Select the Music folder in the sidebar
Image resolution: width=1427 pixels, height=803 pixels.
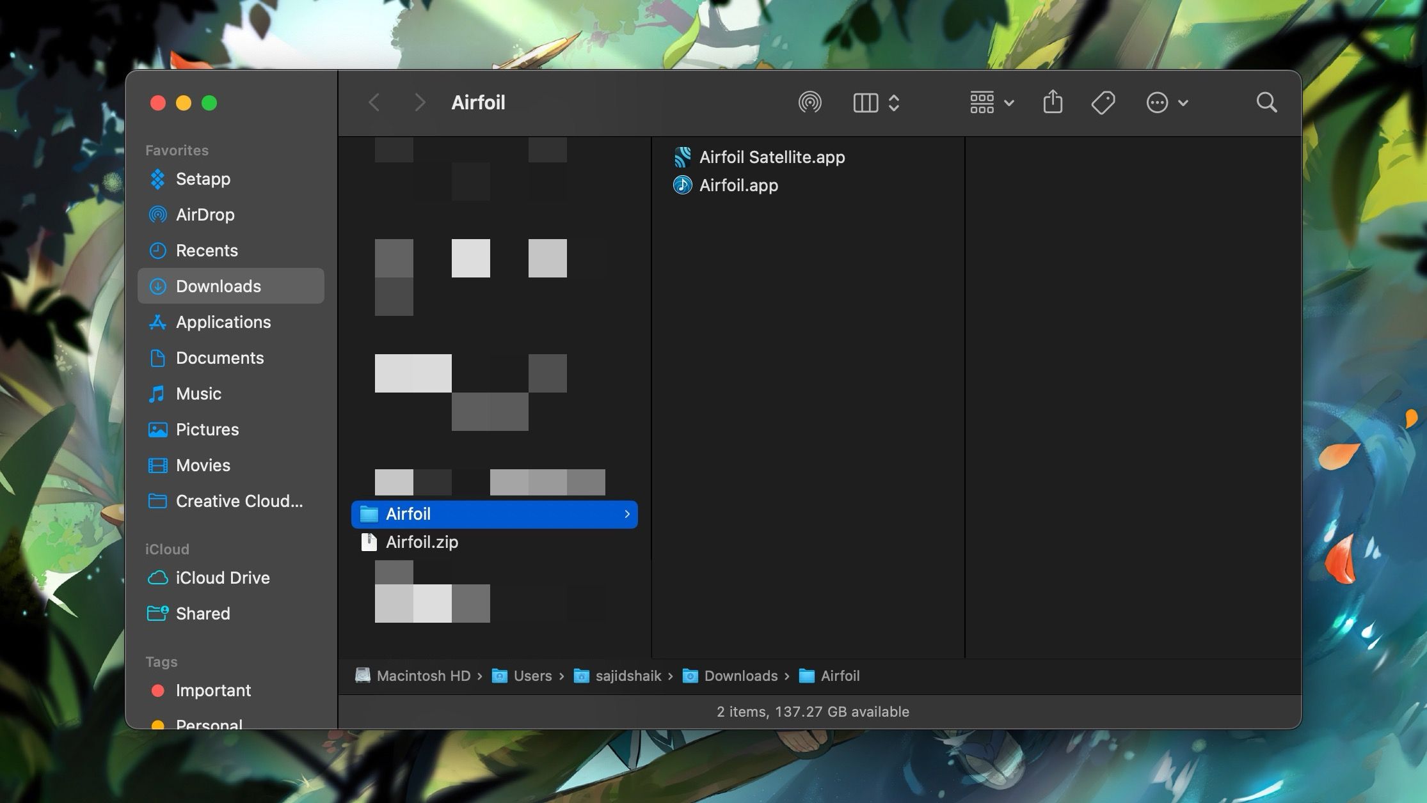pos(198,394)
